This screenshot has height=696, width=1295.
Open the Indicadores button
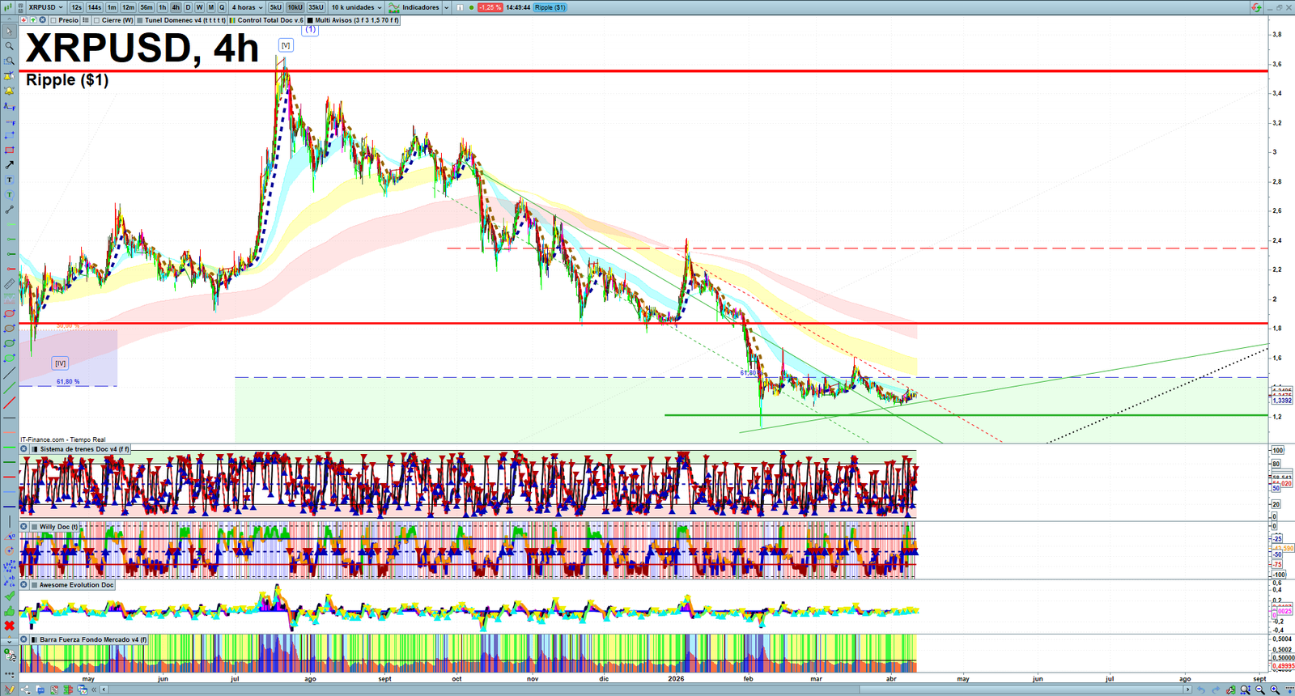point(414,7)
